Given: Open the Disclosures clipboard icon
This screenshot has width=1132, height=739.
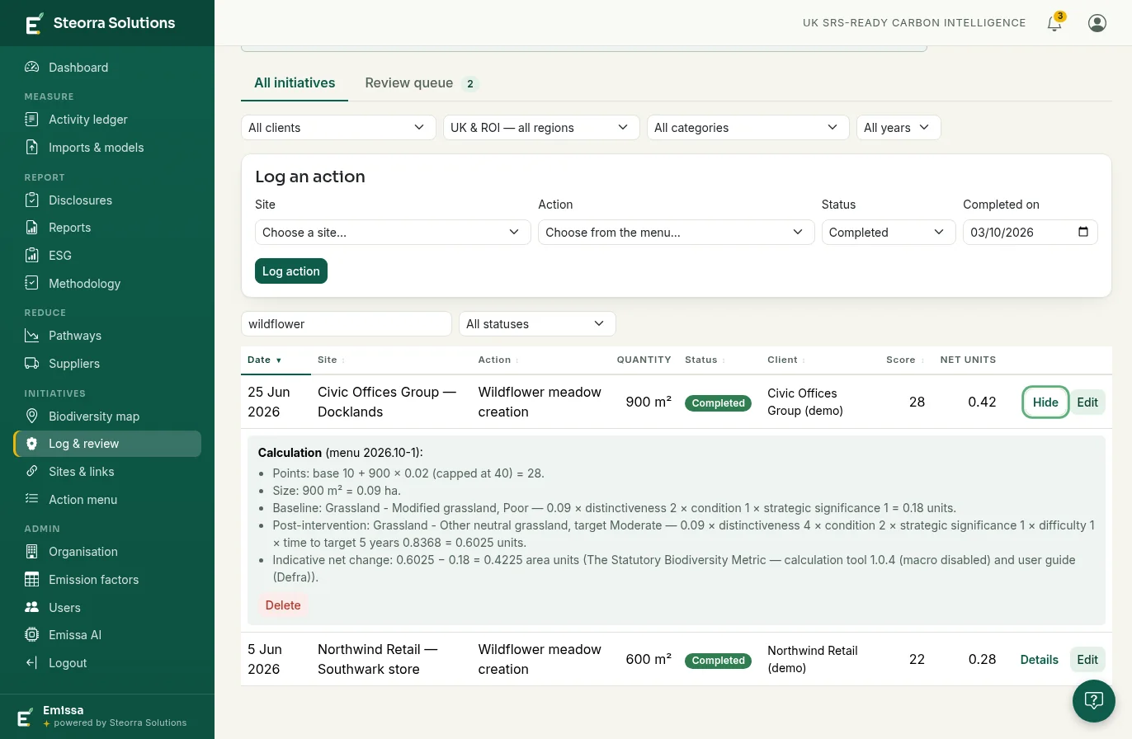Looking at the screenshot, I should [x=32, y=200].
